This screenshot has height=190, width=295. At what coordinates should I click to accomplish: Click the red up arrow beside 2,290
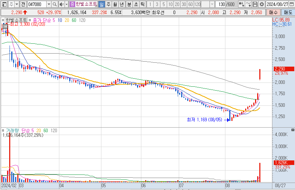pos(25,13)
